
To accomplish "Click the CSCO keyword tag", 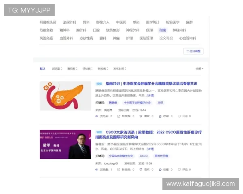I will 144,156.
